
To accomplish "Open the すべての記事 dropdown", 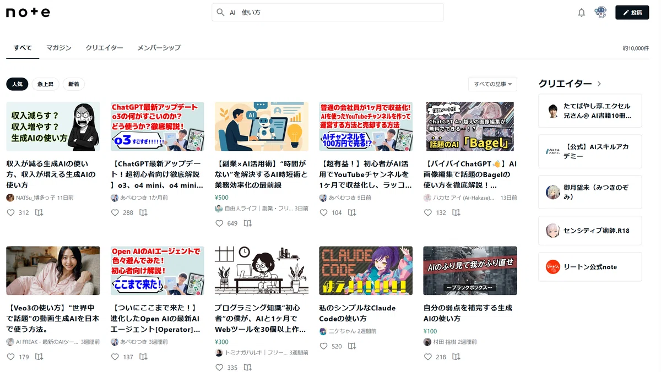I will [492, 84].
